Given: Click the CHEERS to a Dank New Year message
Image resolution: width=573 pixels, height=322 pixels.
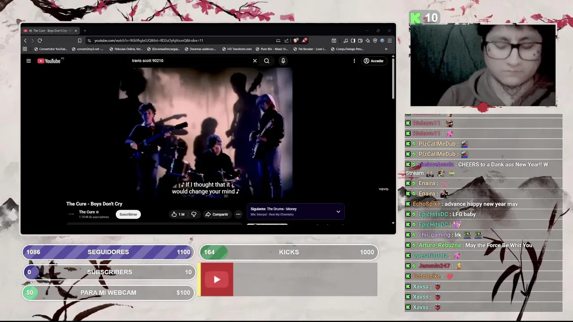Looking at the screenshot, I should (x=483, y=169).
